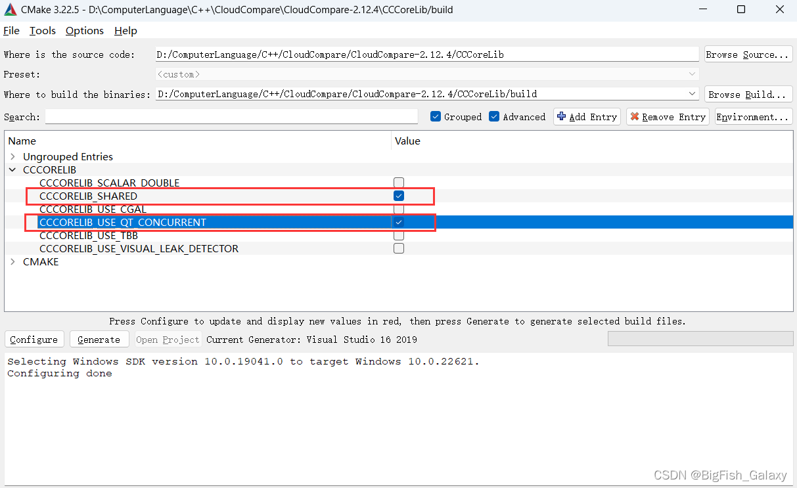Open the Tools menu
The height and width of the screenshot is (488, 797).
pyautogui.click(x=42, y=30)
